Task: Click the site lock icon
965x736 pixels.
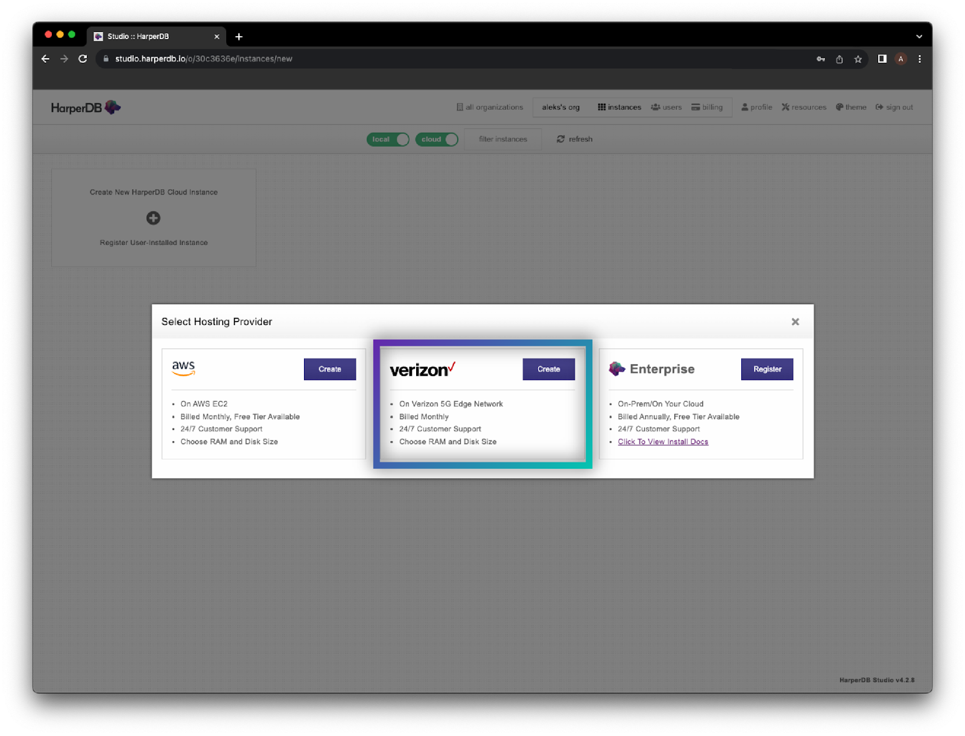Action: coord(106,59)
